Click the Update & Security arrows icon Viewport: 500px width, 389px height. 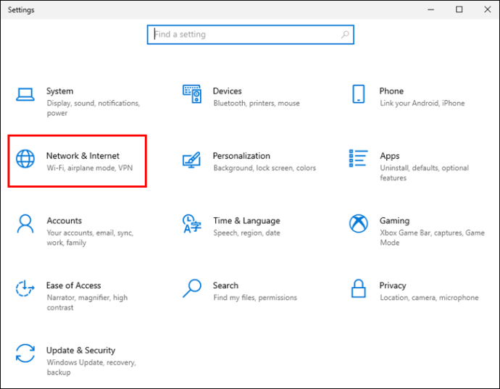[x=25, y=354]
